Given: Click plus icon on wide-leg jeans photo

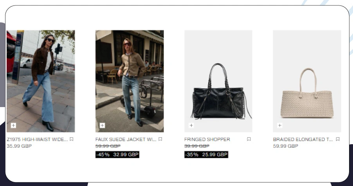Looking at the screenshot, I should 14,125.
